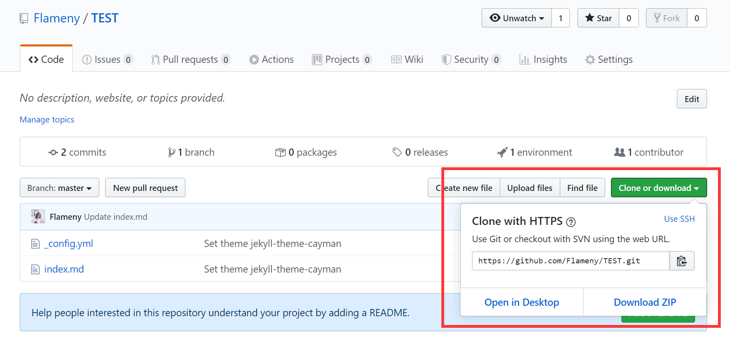Open the Flameny user profile link
The width and height of the screenshot is (730, 341).
(x=57, y=18)
